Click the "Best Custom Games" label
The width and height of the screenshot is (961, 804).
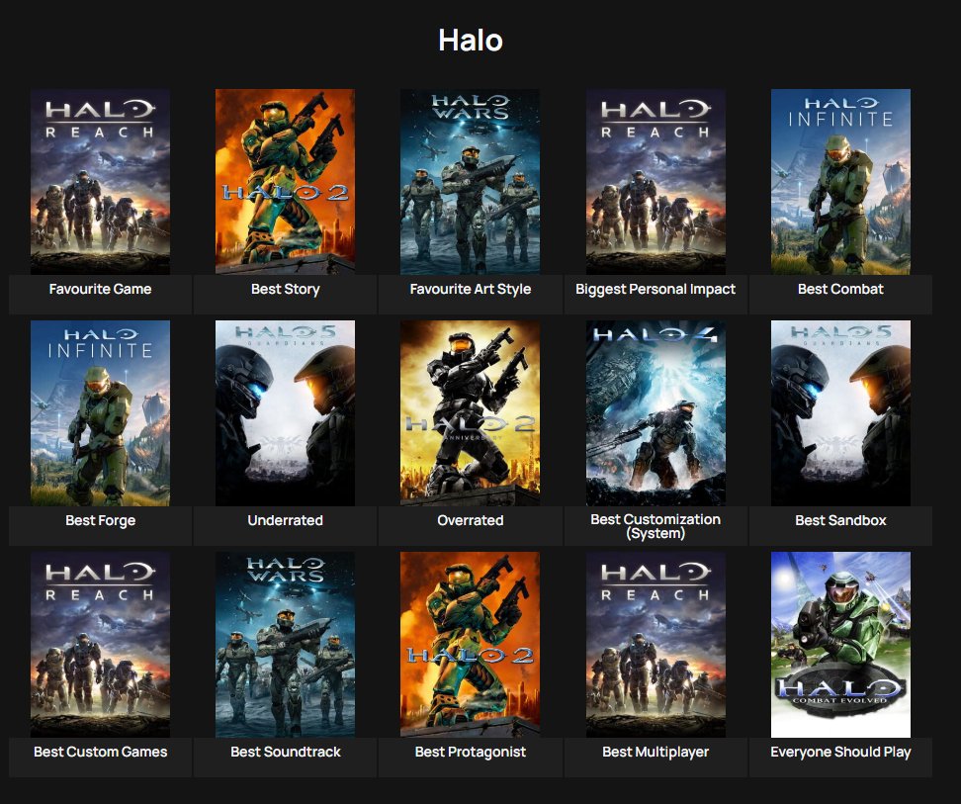101,752
